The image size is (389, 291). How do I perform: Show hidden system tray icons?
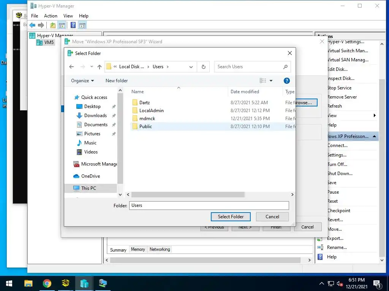click(x=321, y=283)
